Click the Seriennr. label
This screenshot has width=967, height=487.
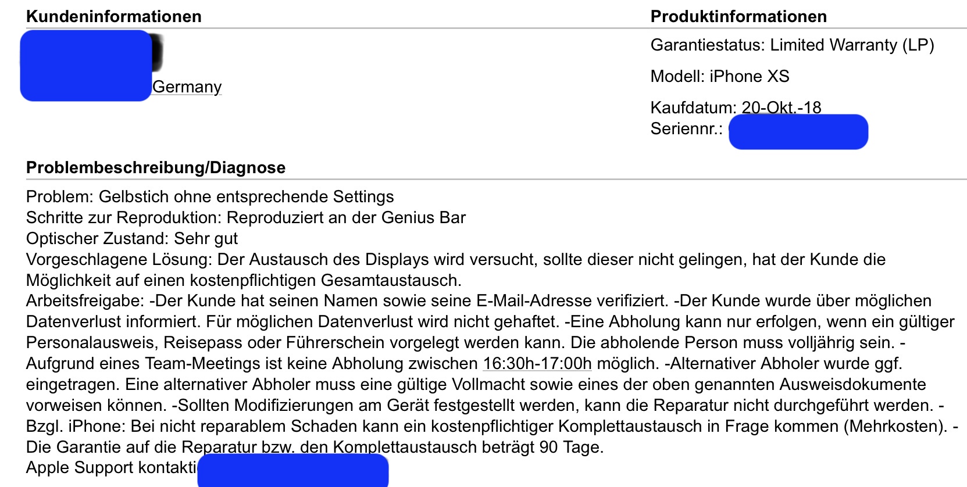point(686,129)
